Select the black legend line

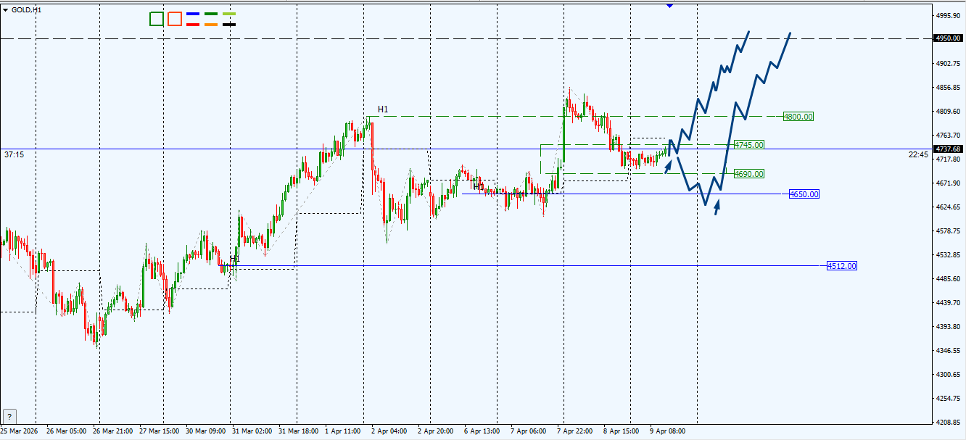tap(229, 25)
